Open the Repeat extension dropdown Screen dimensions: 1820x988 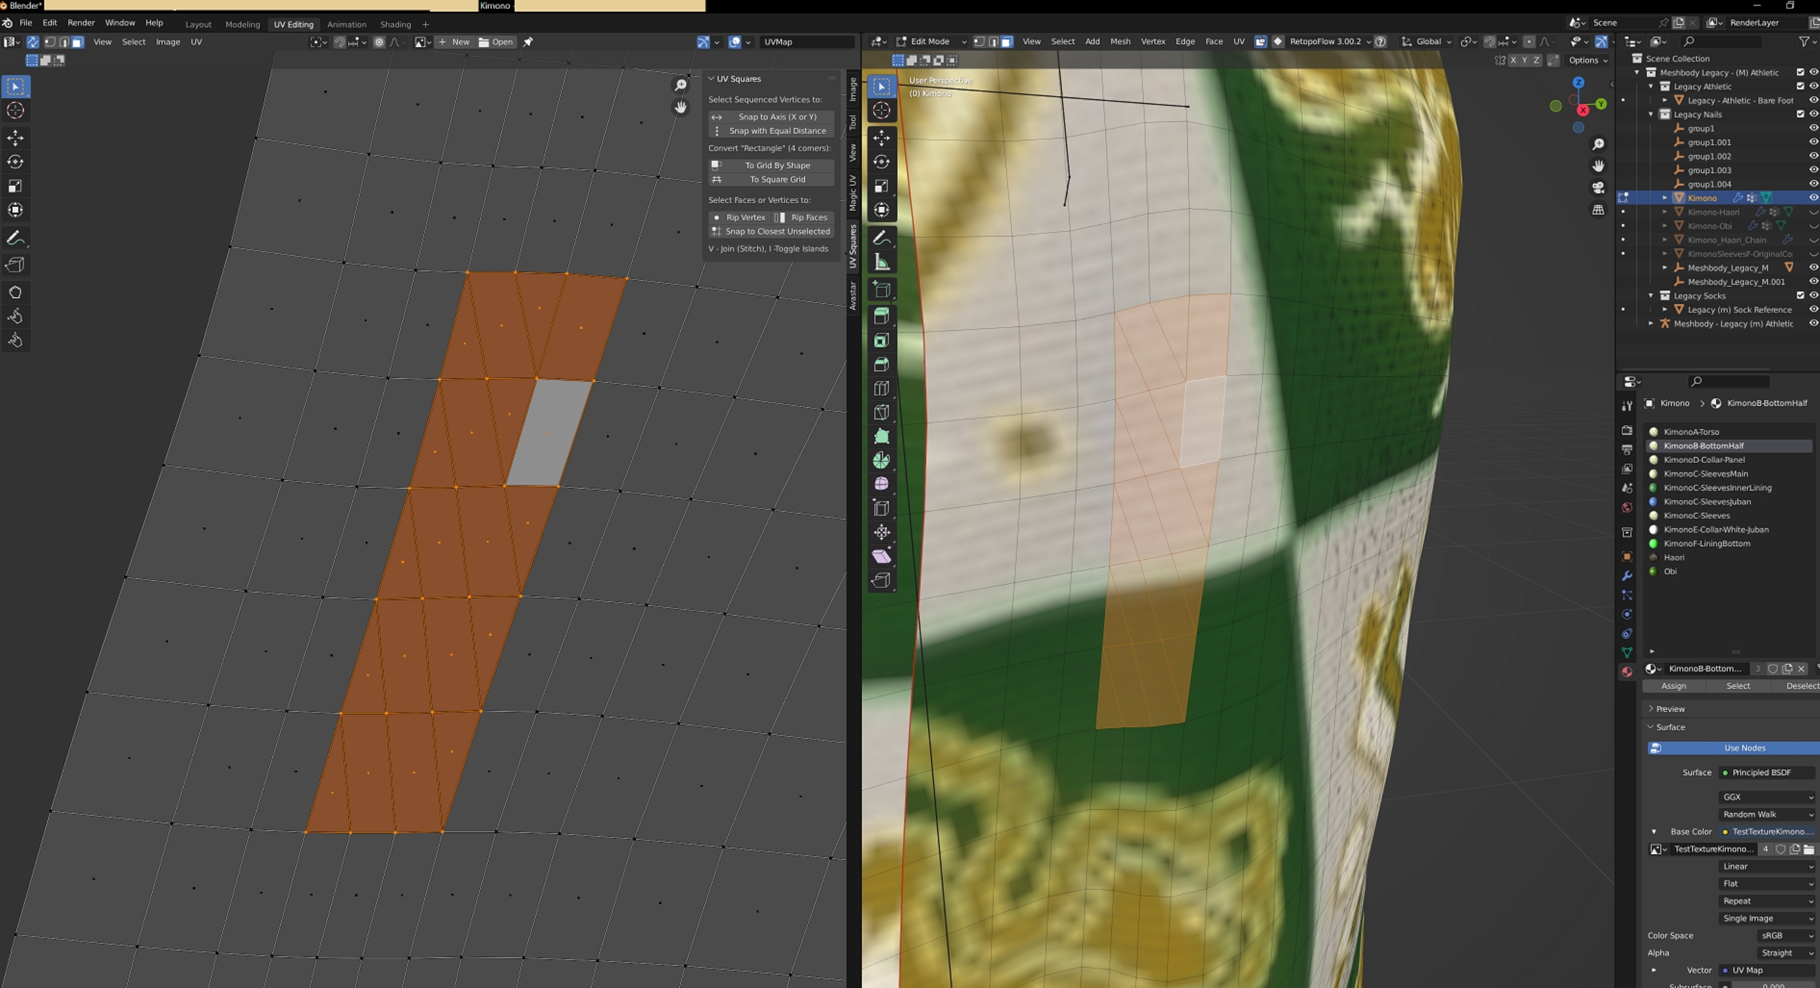(1766, 901)
